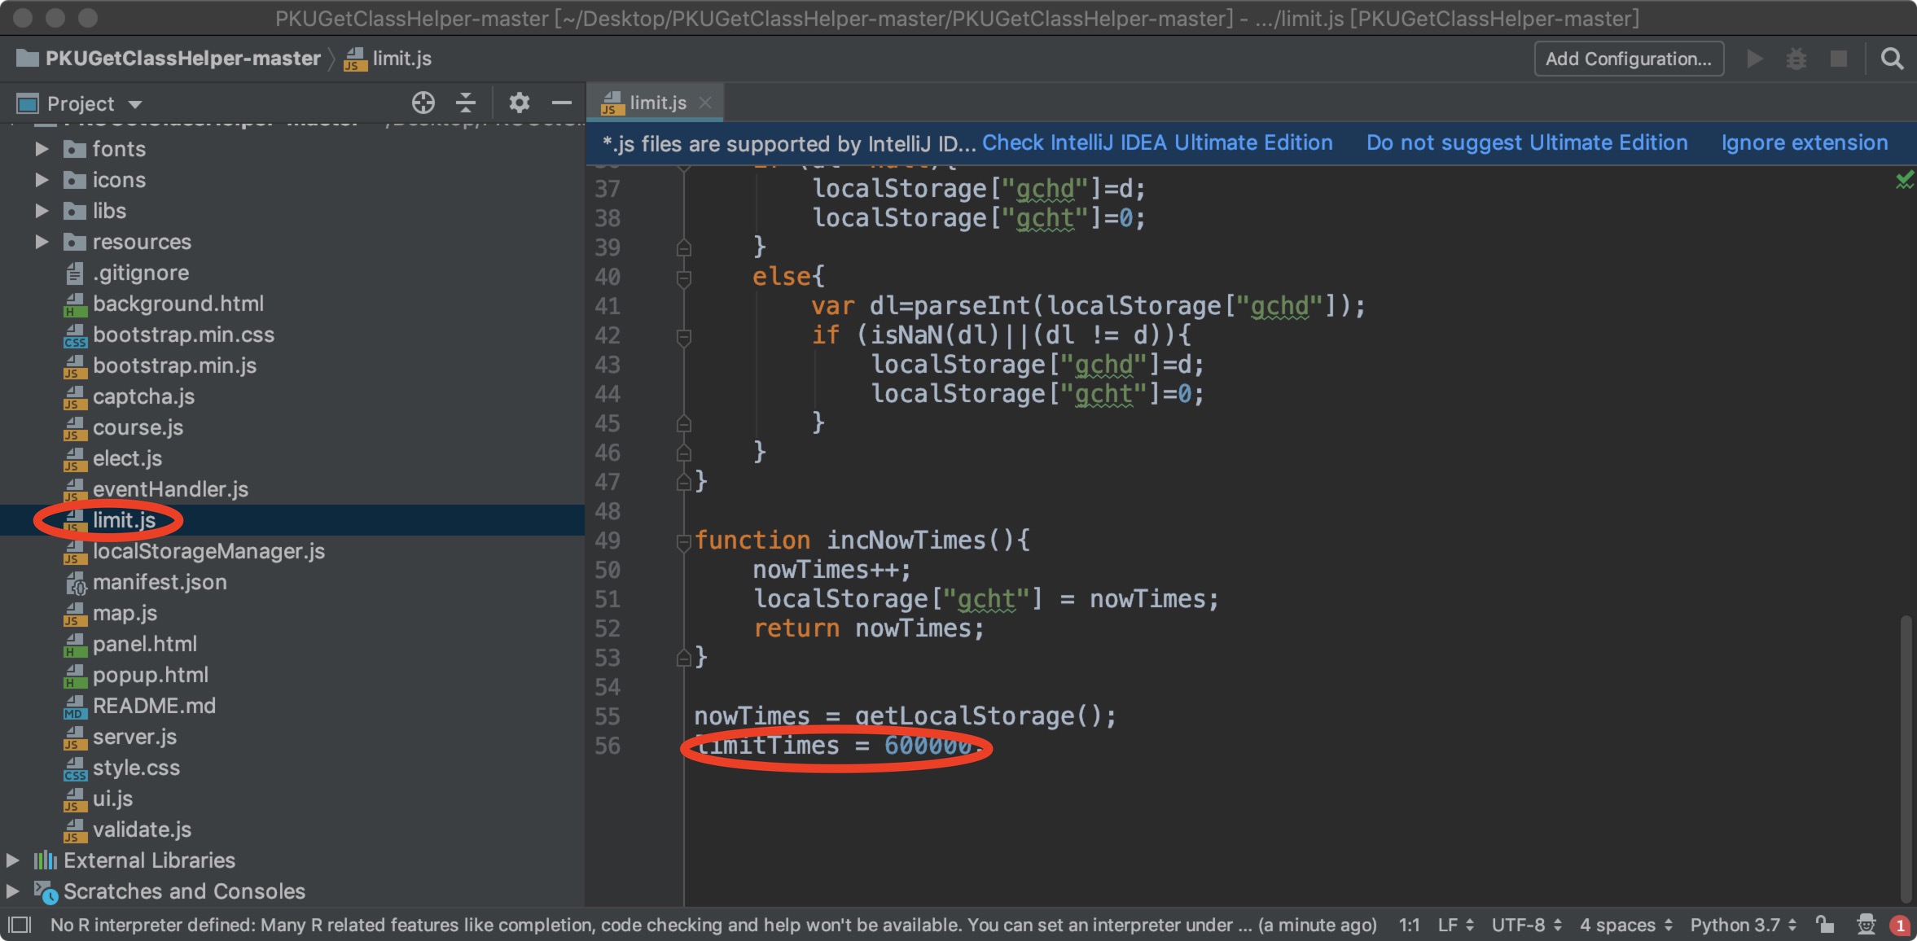Open Project panel settings gear
Screen dimensions: 1917x941
coord(519,103)
